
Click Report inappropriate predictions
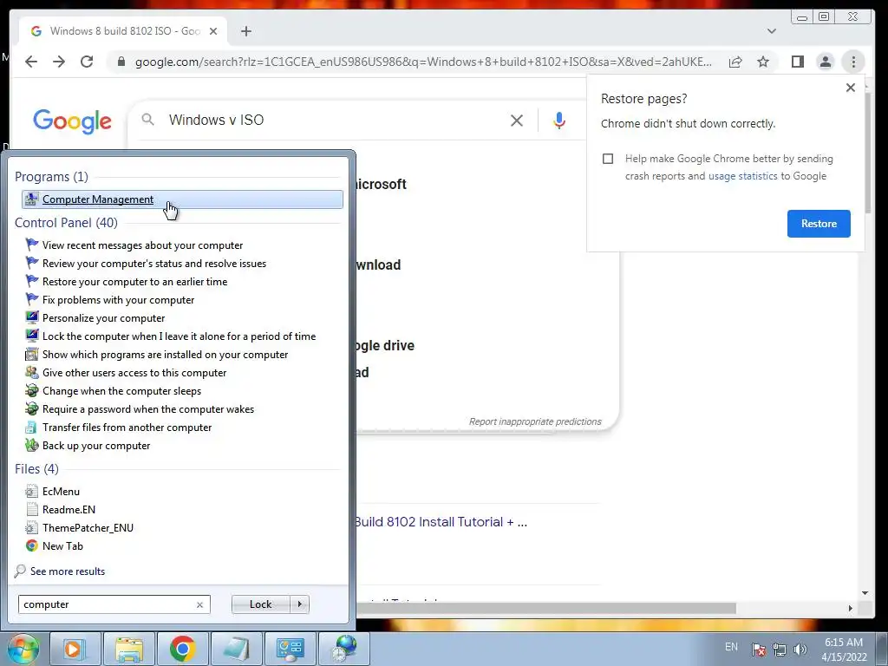(534, 421)
